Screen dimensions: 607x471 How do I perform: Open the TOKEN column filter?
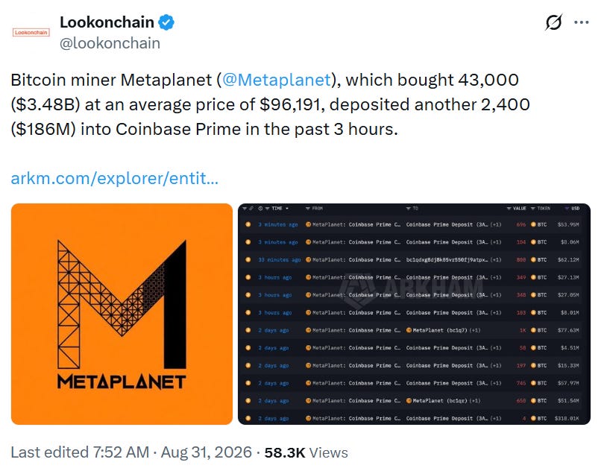(533, 209)
